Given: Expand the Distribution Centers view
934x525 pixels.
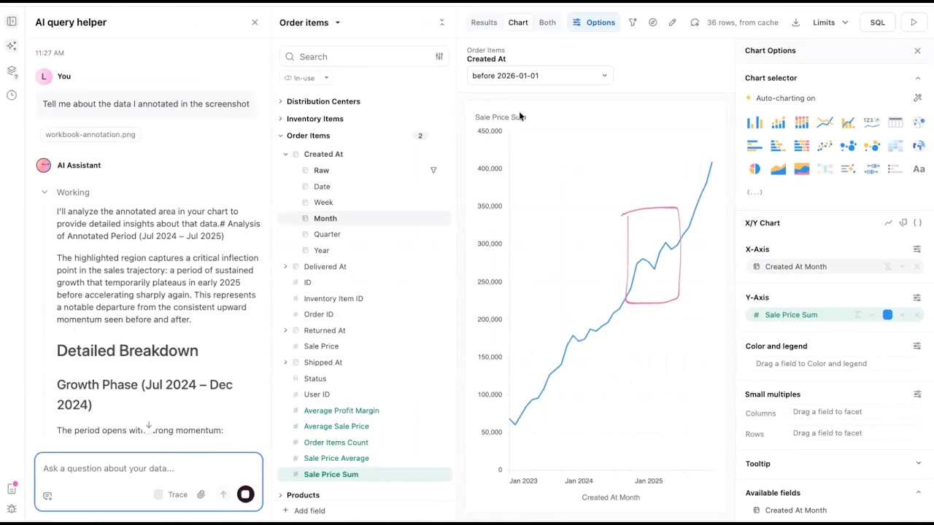Looking at the screenshot, I should point(280,101).
